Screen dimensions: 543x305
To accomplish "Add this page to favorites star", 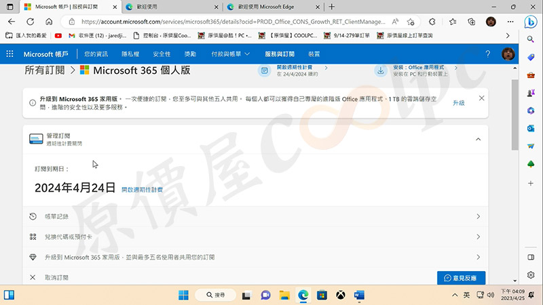I will pyautogui.click(x=411, y=22).
